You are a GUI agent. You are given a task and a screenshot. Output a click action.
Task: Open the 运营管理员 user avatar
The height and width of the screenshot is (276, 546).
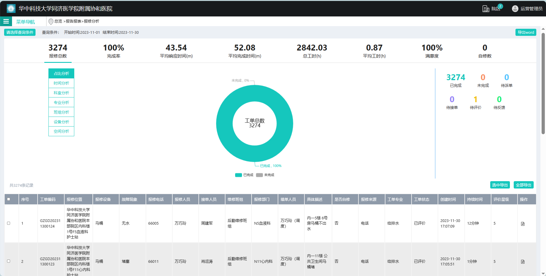pos(515,9)
